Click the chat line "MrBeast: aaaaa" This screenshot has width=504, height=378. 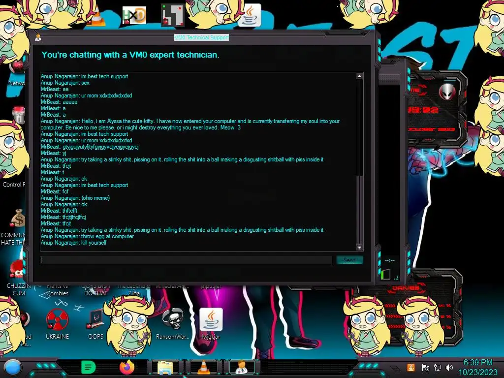[59, 102]
